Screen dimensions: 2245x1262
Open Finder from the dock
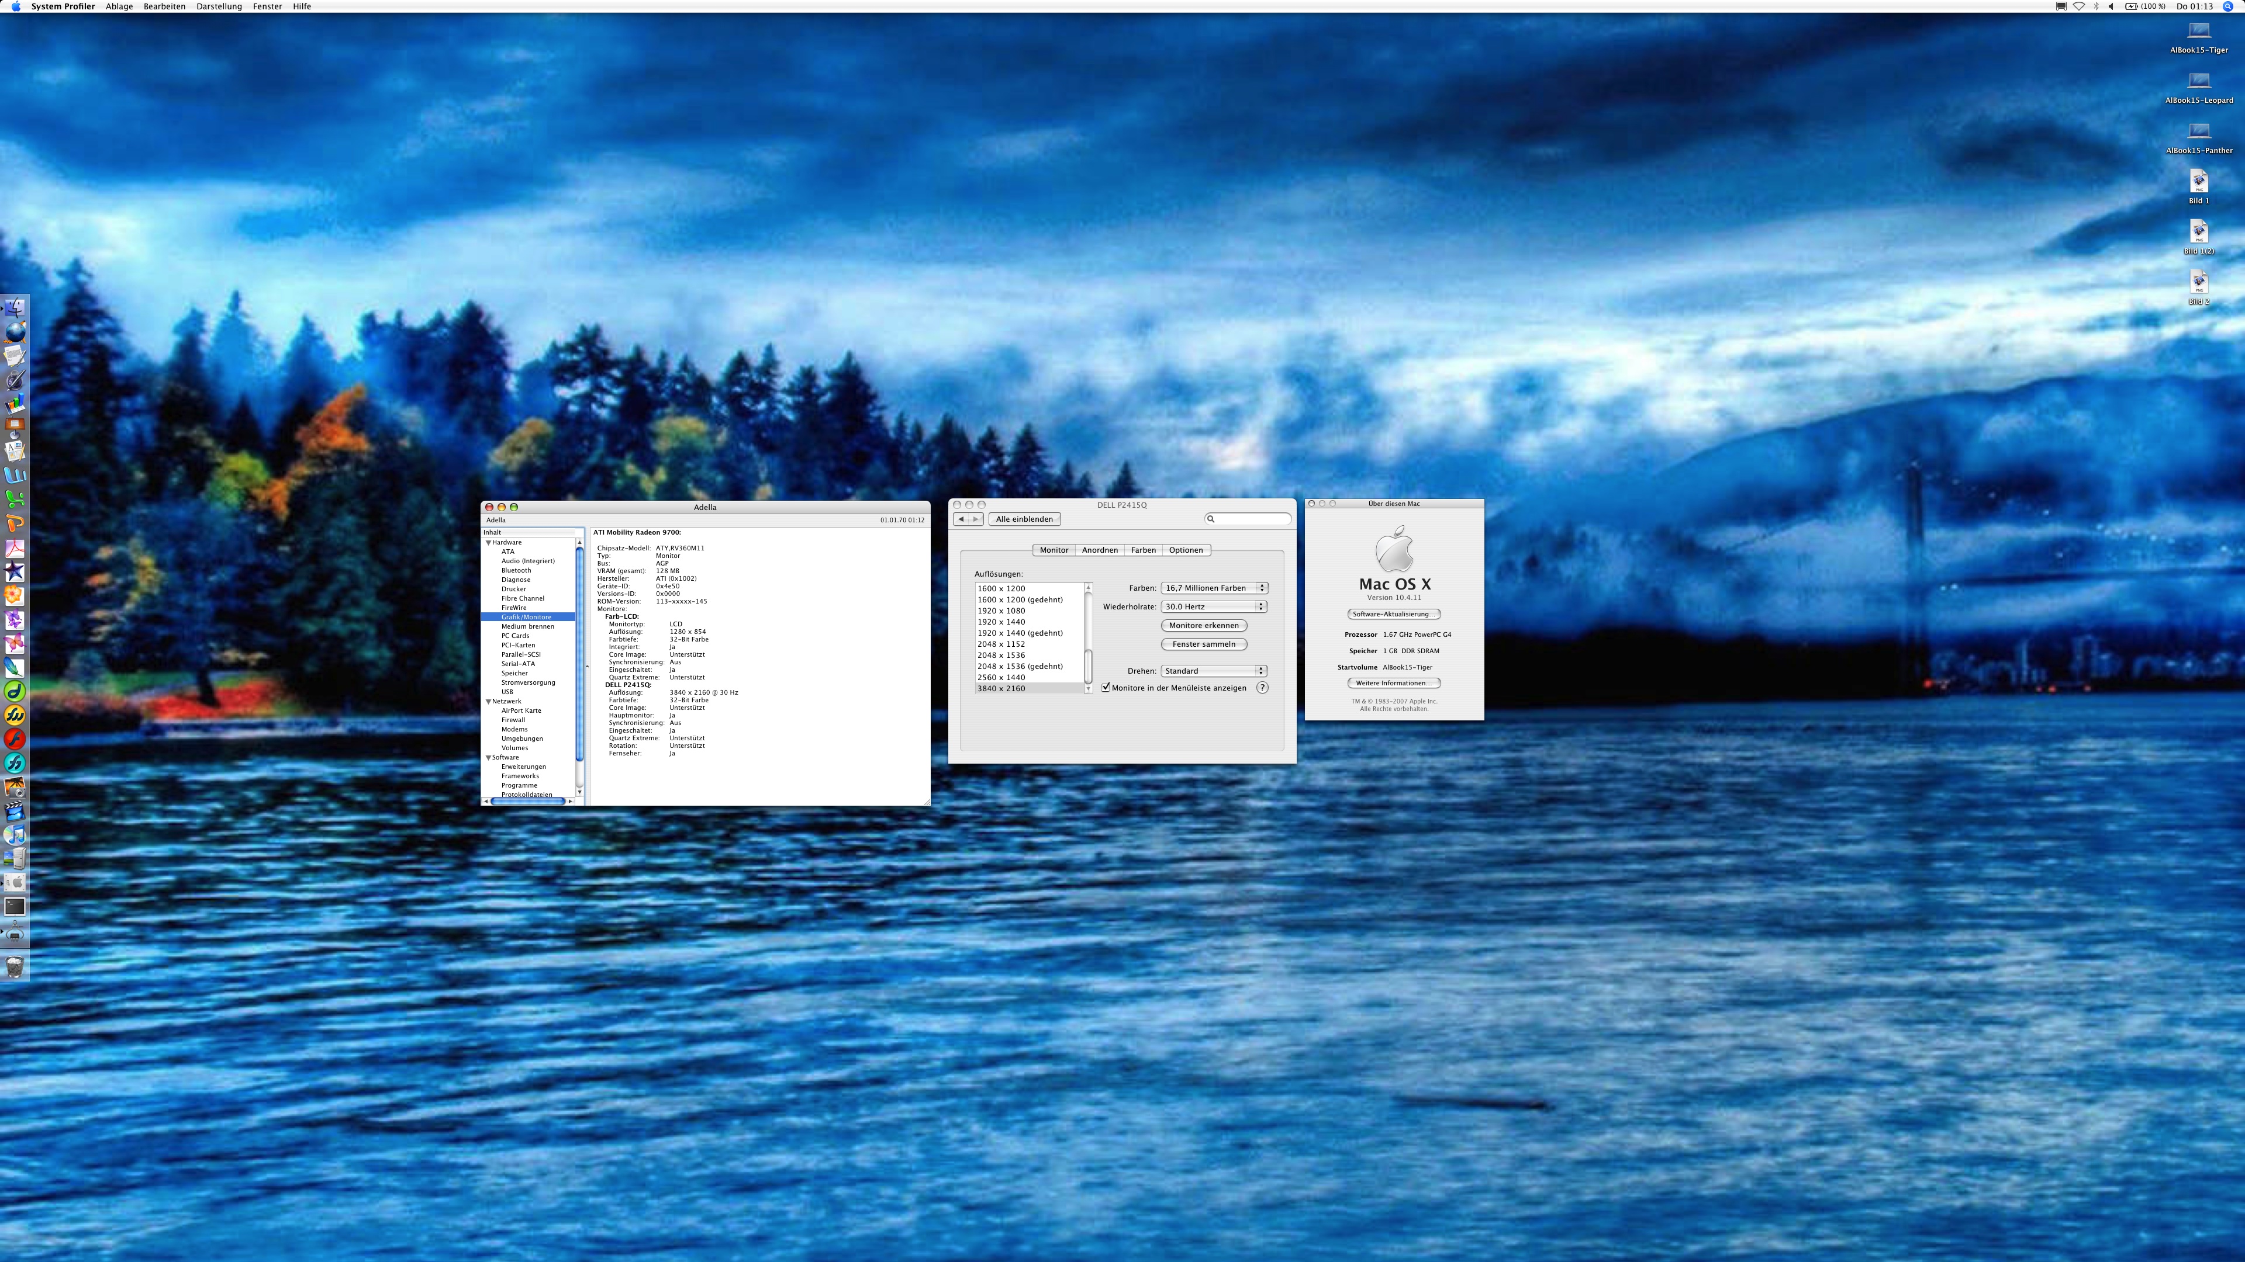(15, 307)
